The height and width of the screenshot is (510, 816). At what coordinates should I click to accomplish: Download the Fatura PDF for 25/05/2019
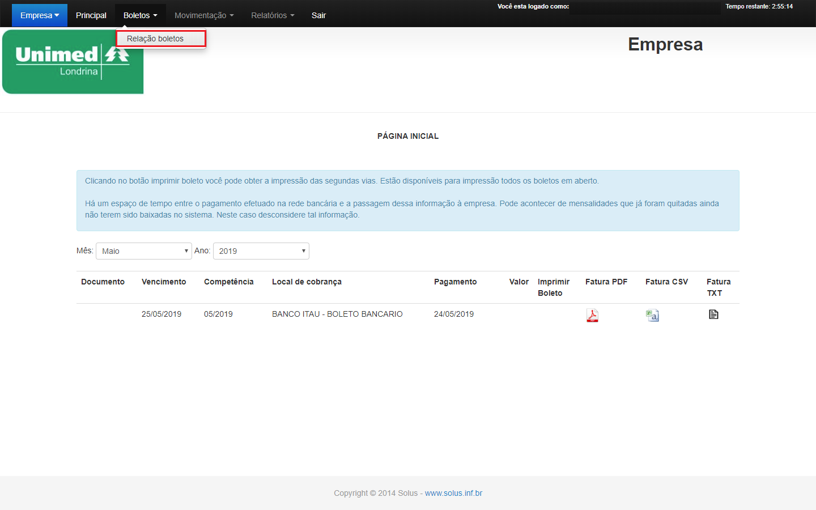[592, 316]
